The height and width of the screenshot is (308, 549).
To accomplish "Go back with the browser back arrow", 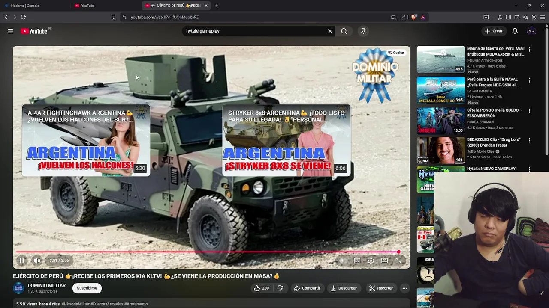I will pyautogui.click(x=6, y=17).
